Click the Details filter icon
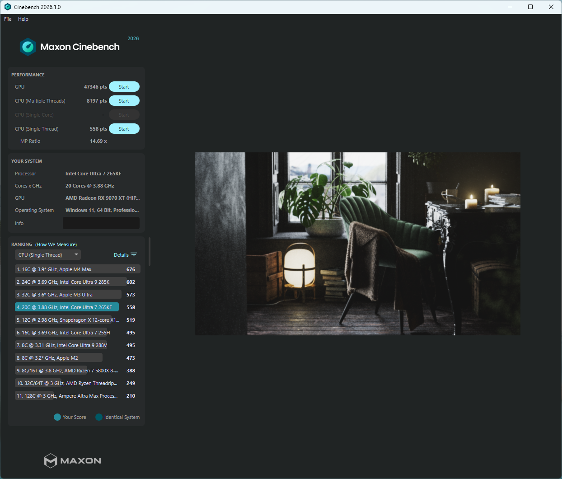562x479 pixels. (134, 255)
